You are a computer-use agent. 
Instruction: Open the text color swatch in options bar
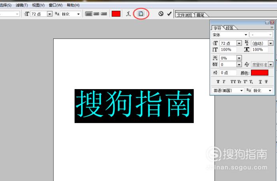(116, 14)
